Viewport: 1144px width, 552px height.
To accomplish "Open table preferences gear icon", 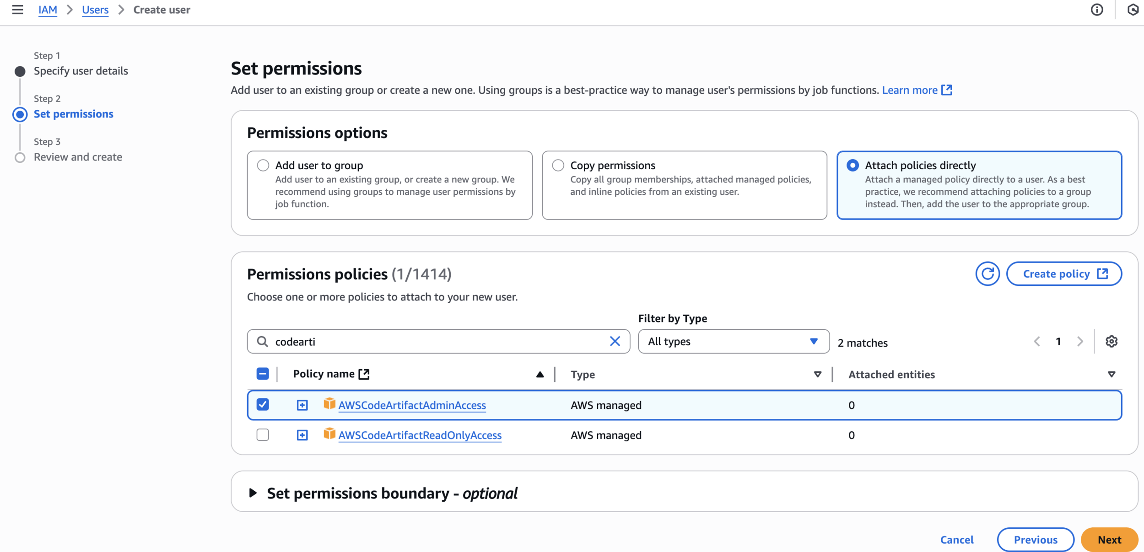I will (1111, 342).
